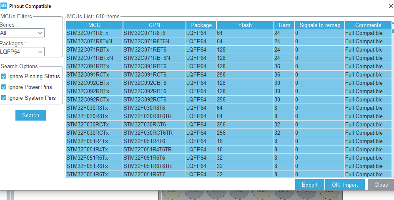This screenshot has width=394, height=200.
Task: Open the Series dropdown set to All
Action: click(22, 33)
